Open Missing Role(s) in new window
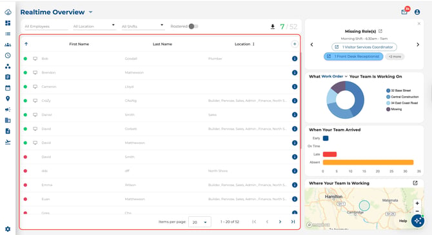 380,31
